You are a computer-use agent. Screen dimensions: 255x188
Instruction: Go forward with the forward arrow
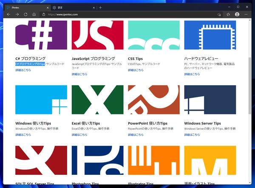(x=17, y=14)
